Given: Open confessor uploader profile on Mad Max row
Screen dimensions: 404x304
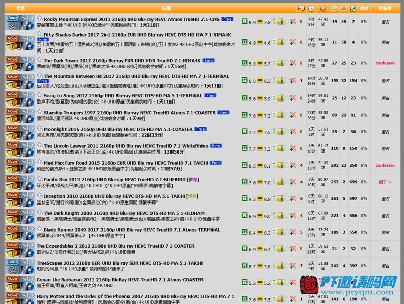Looking at the screenshot, I should click(x=385, y=165).
